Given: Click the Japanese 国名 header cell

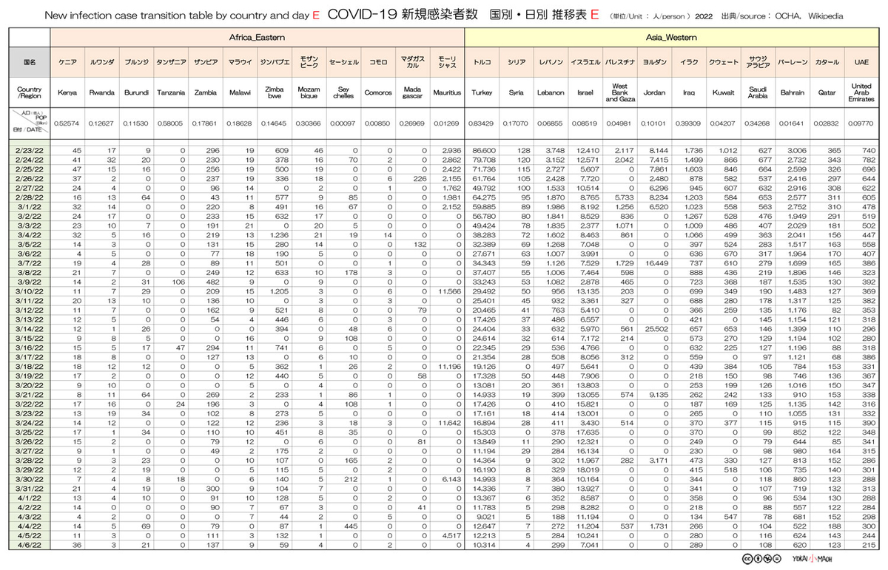Looking at the screenshot, I should point(30,63).
